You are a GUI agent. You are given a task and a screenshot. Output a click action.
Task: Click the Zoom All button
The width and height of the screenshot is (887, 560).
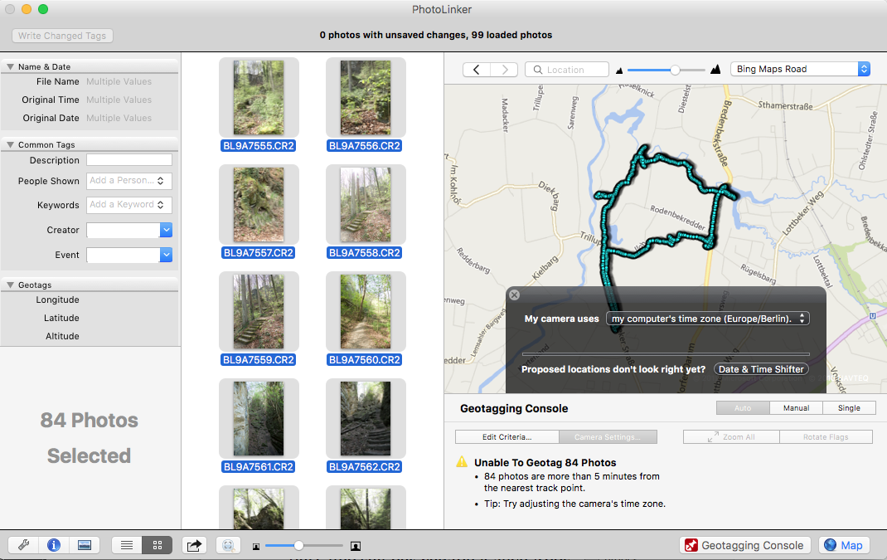pyautogui.click(x=731, y=437)
